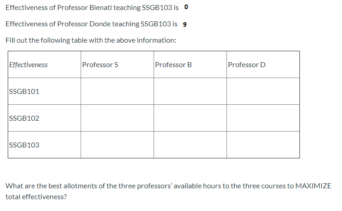The width and height of the screenshot is (342, 211).
Task: Click the SSGB102 cell under Professor S
Action: click(x=117, y=118)
